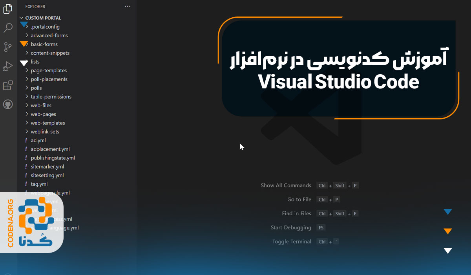Expand the web-pages folder chevron
This screenshot has width=471, height=275.
(27, 114)
